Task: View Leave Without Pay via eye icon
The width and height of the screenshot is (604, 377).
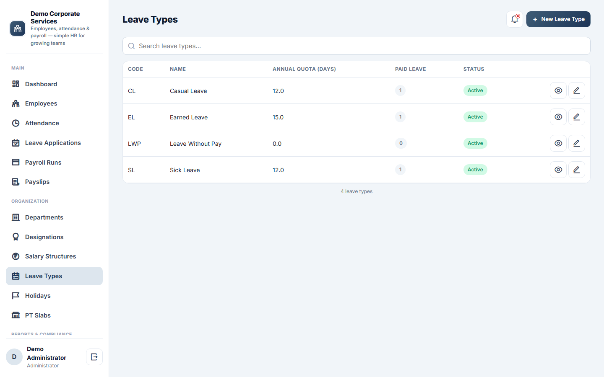Action: click(558, 143)
